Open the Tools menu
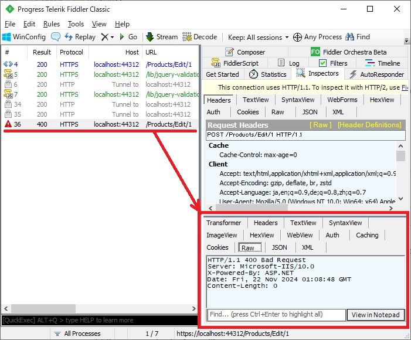 pos(76,24)
